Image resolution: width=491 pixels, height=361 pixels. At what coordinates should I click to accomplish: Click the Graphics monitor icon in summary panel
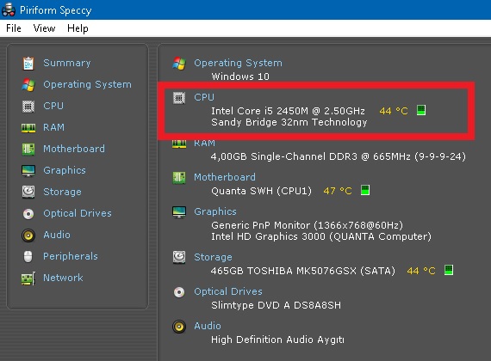pos(179,212)
